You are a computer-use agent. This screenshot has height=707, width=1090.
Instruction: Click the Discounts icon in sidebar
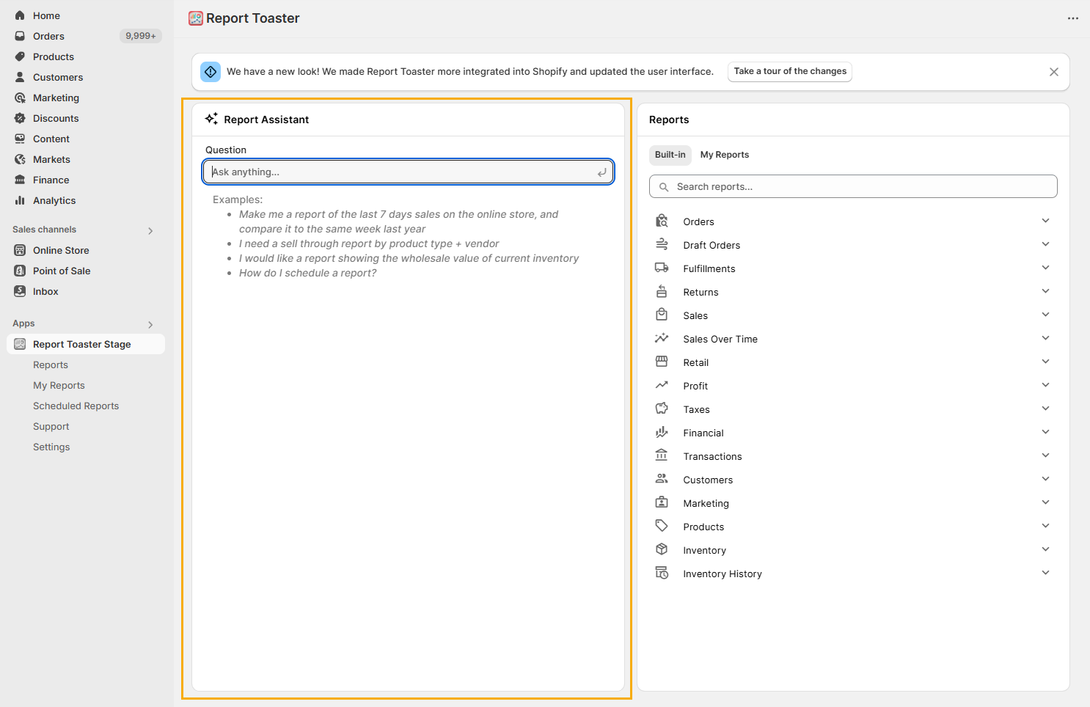pos(20,118)
